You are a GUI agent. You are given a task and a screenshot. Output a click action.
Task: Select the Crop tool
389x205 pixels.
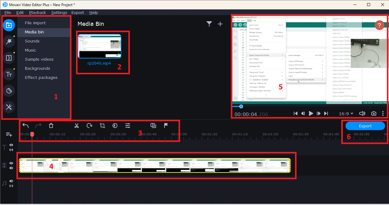102,125
